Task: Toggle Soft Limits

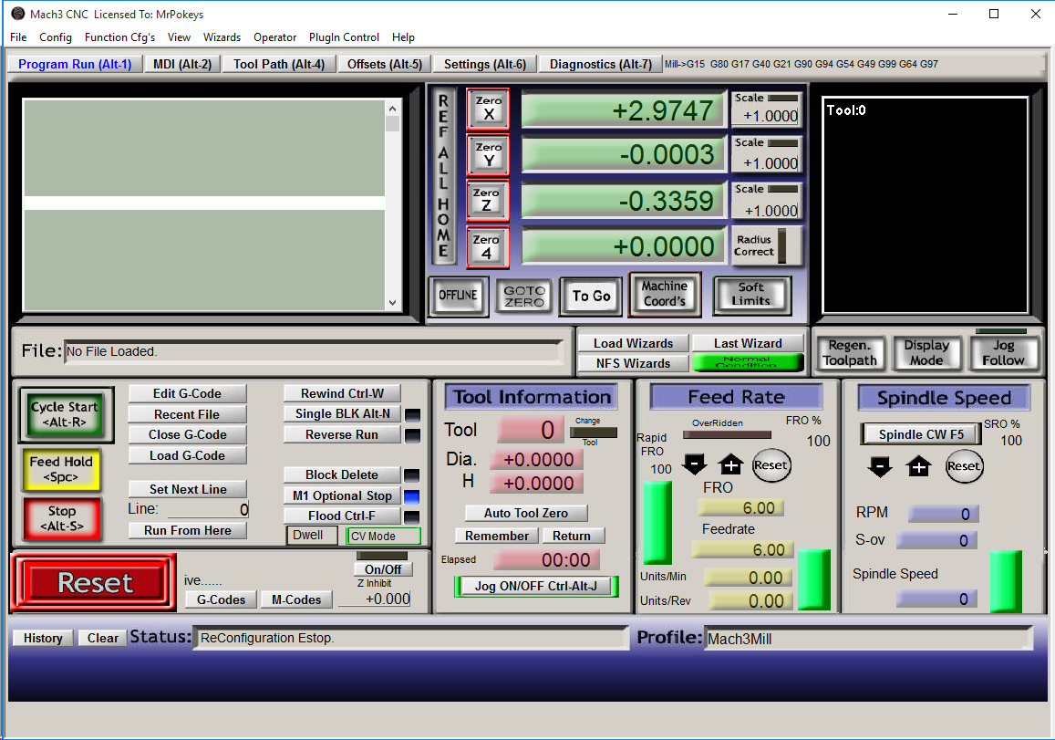Action: (751, 294)
